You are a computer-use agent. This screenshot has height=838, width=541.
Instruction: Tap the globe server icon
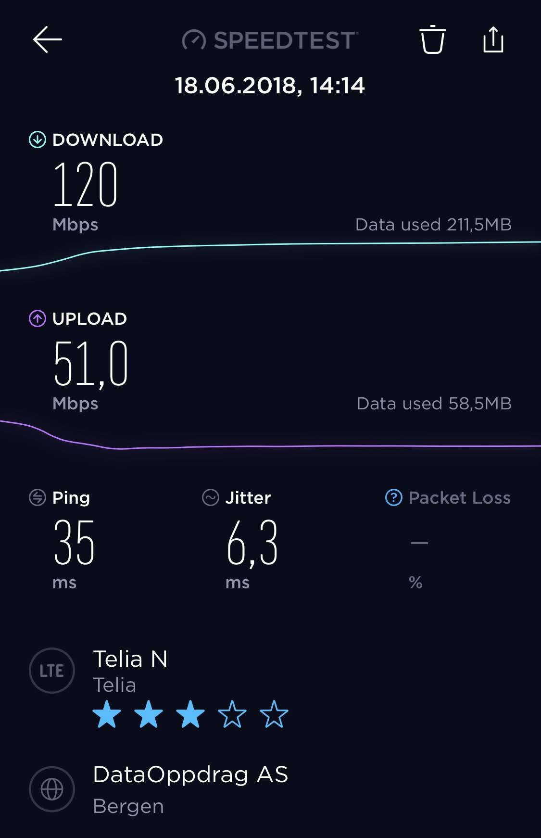(x=52, y=789)
